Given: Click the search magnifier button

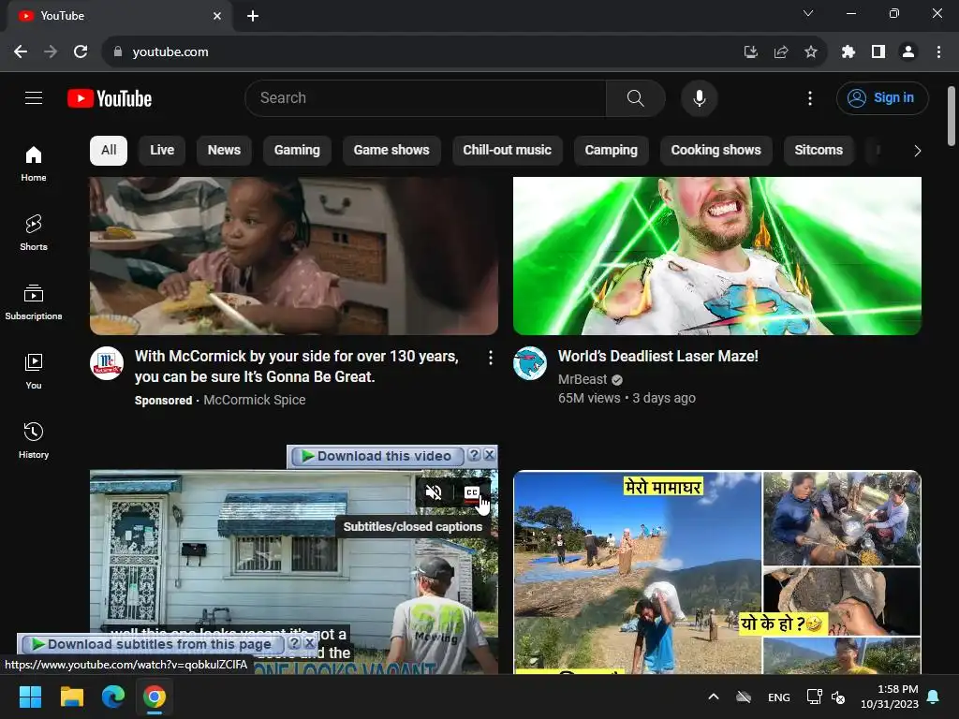Looking at the screenshot, I should (636, 97).
